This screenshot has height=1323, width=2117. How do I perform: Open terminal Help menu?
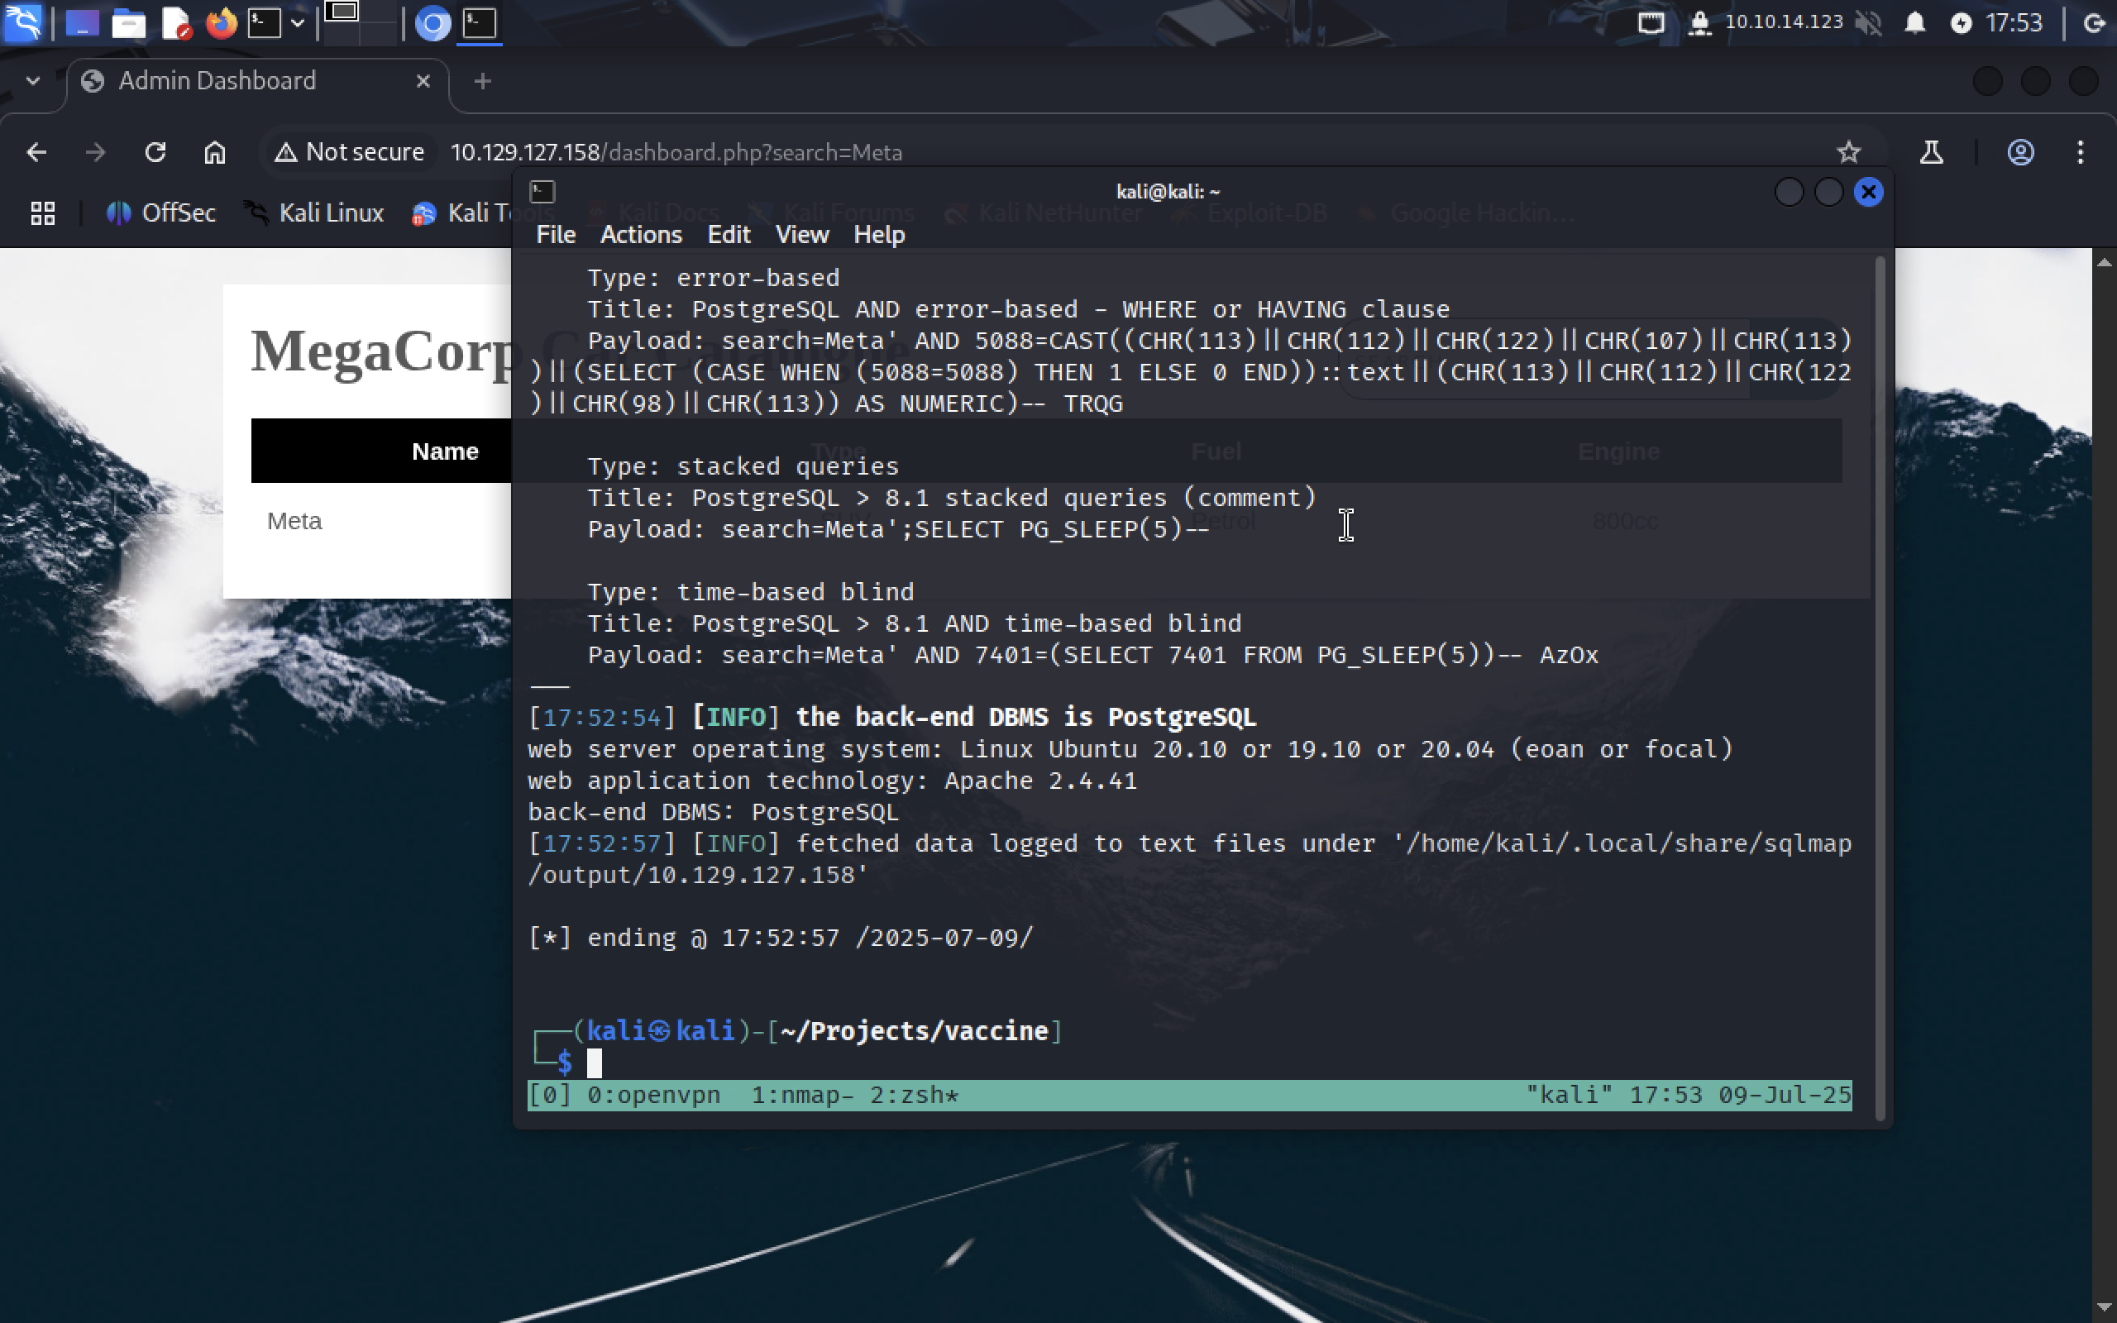879,235
